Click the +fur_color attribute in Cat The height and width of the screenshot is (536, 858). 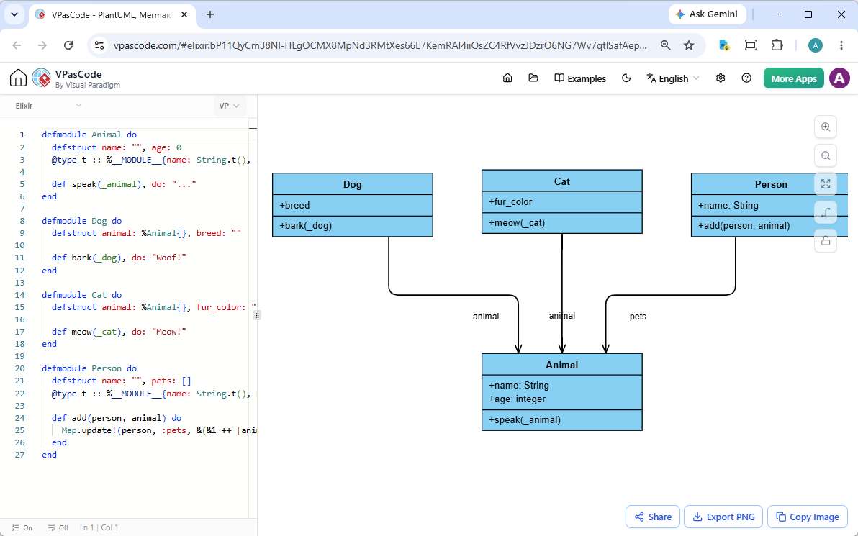coord(510,202)
